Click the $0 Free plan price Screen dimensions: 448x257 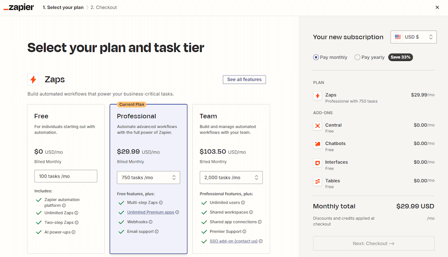[x=39, y=152]
